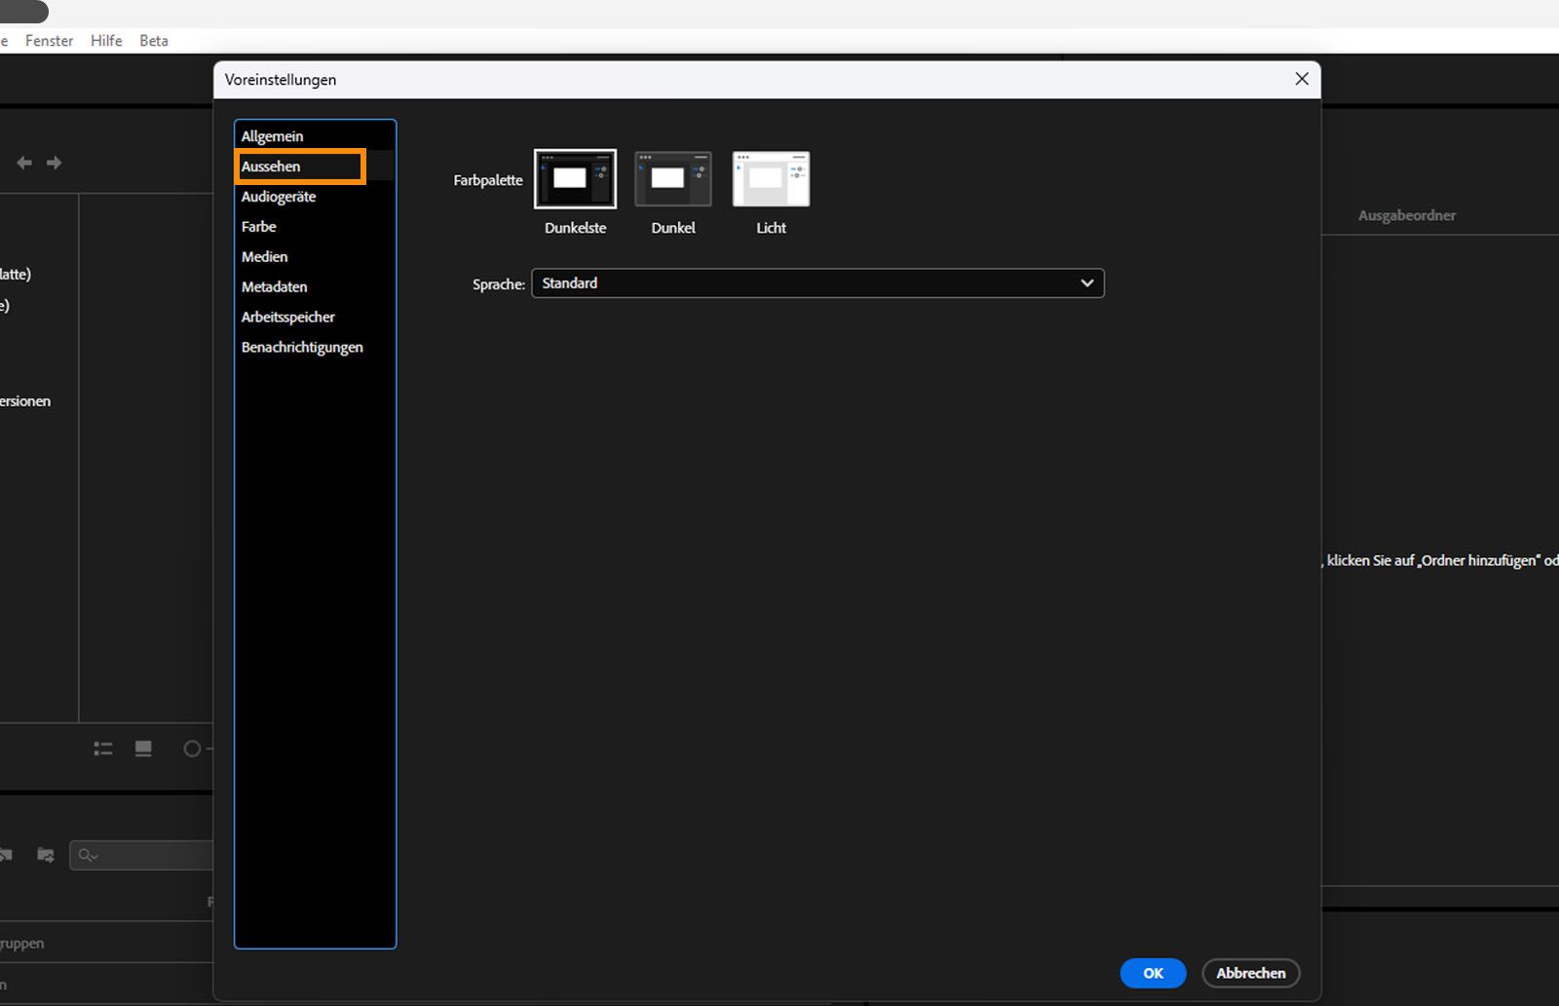Click the thumbnail size slider handle
The height and width of the screenshot is (1006, 1559).
point(192,748)
